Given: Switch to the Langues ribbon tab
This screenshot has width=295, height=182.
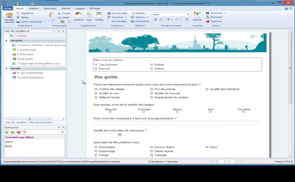Looking at the screenshot, I should [x=80, y=8].
